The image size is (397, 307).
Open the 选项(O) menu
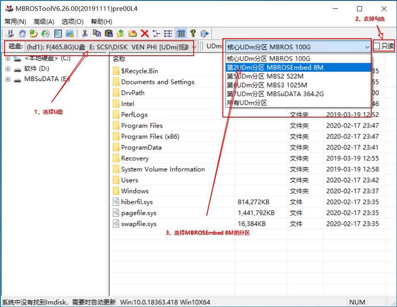[x=72, y=22]
